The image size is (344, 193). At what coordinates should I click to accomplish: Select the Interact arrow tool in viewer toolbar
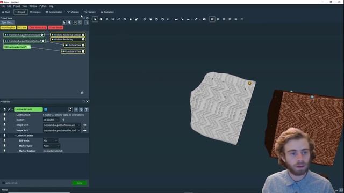(x=95, y=19)
